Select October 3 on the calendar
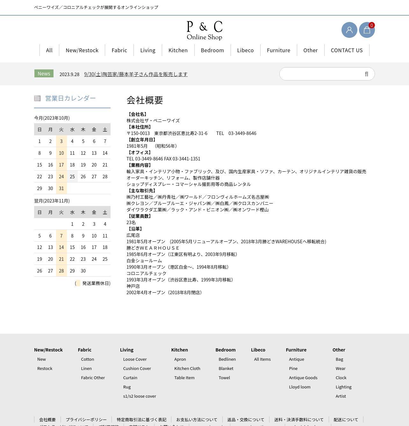Screen dimensions: 409x426 [61, 141]
